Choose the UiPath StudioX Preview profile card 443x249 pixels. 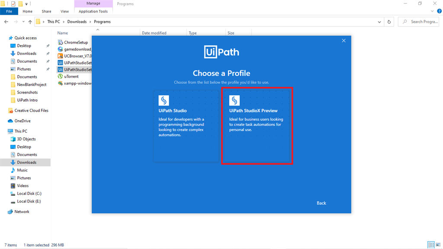(257, 126)
